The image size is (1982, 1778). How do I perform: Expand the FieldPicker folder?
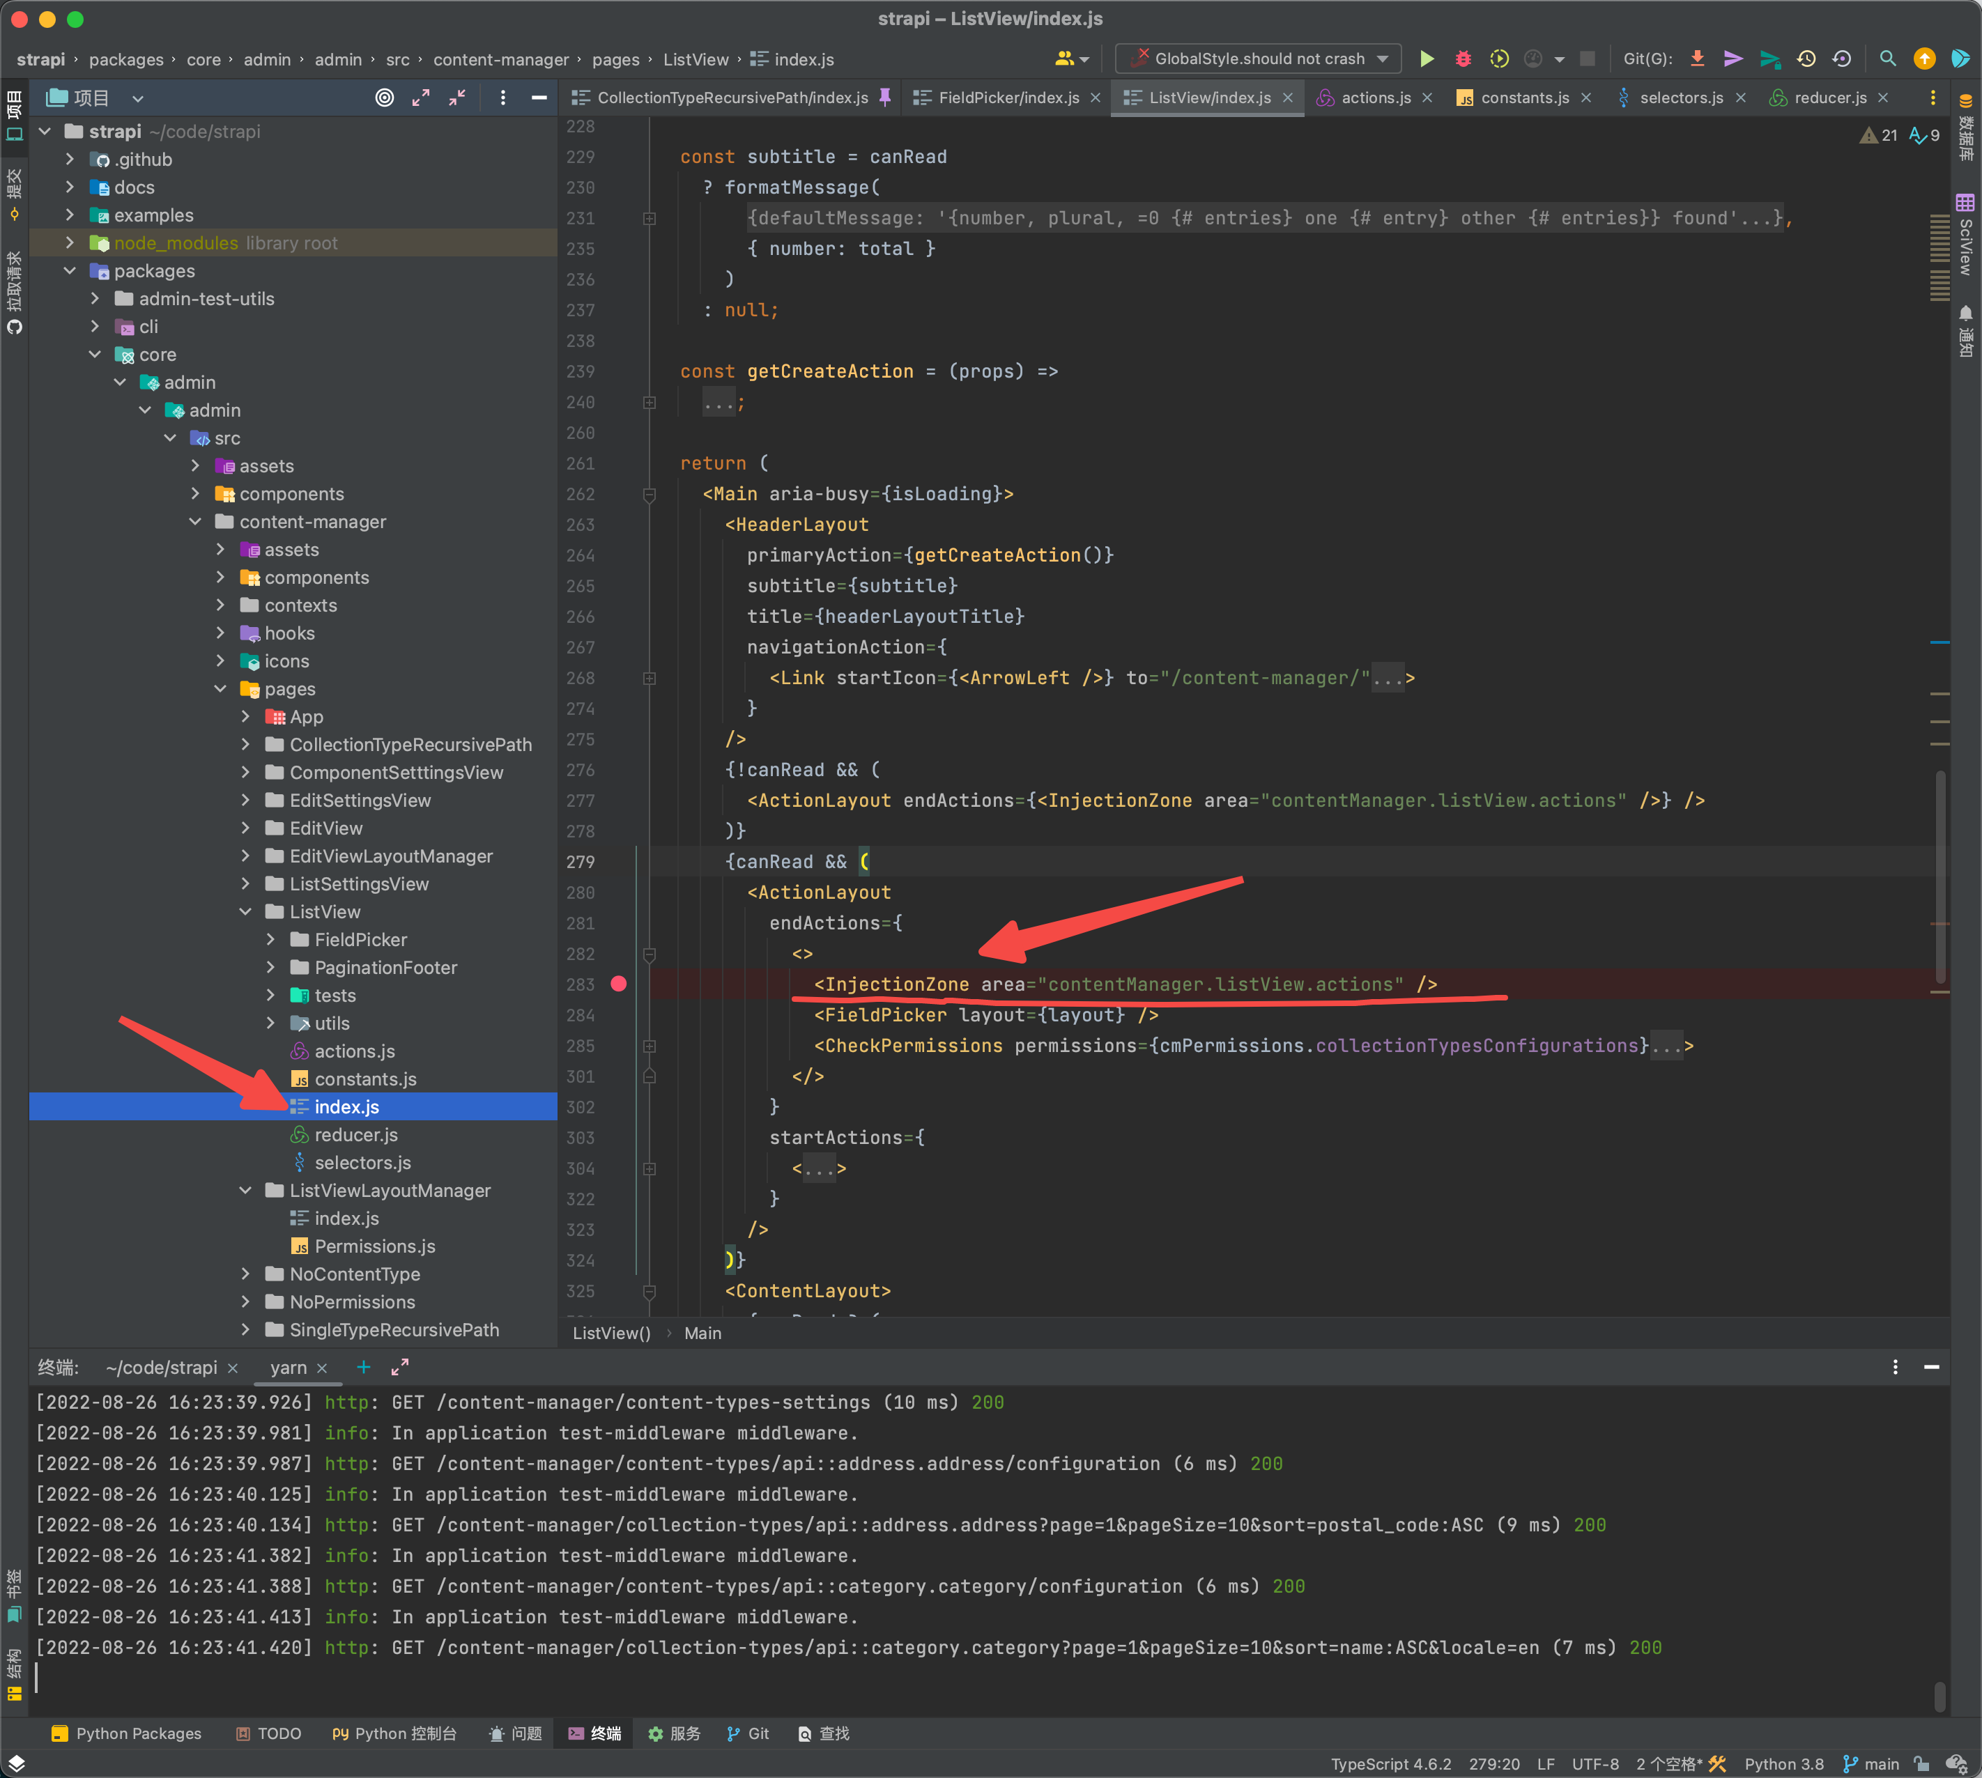[x=272, y=939]
